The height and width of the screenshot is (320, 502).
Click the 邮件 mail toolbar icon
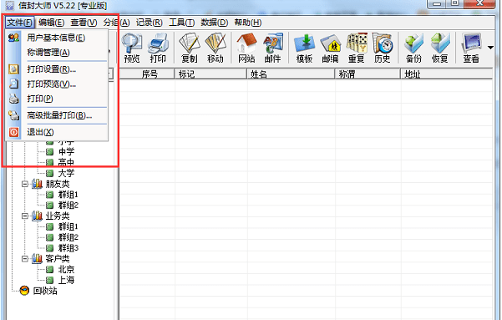[273, 48]
